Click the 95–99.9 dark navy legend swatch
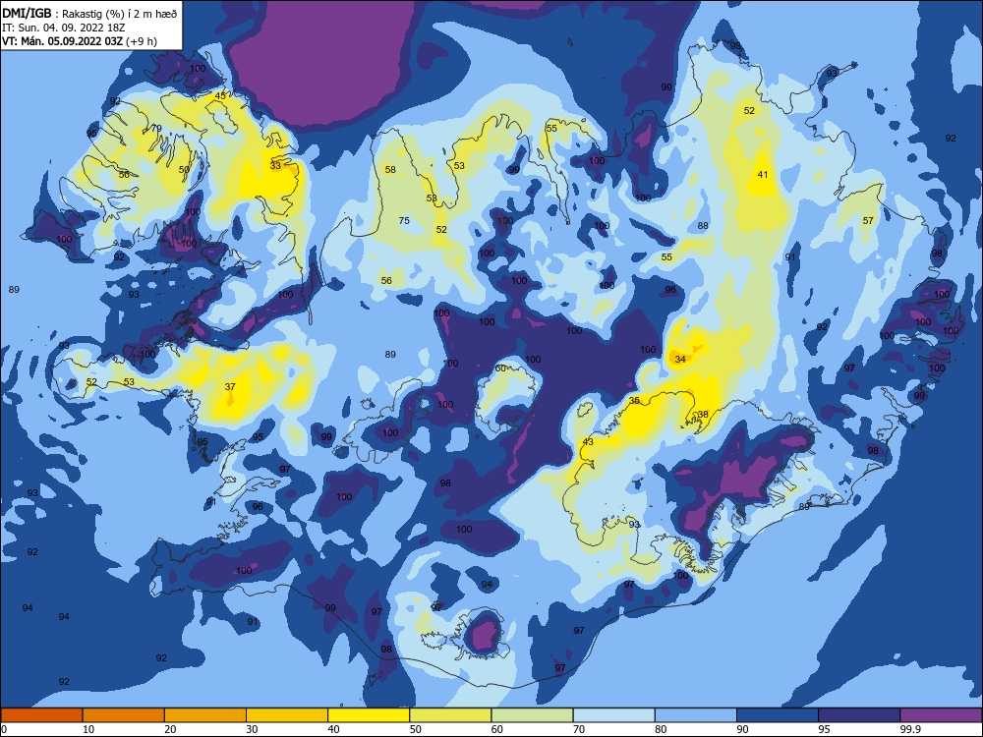 859,715
